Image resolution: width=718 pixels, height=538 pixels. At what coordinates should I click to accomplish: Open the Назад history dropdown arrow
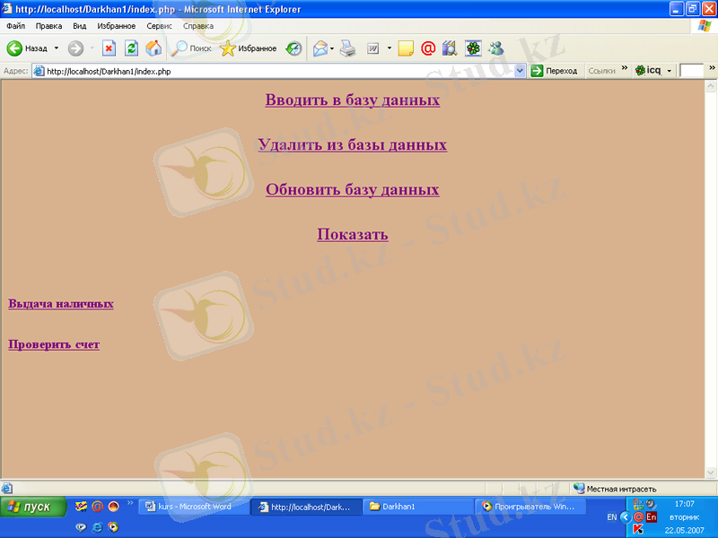57,48
